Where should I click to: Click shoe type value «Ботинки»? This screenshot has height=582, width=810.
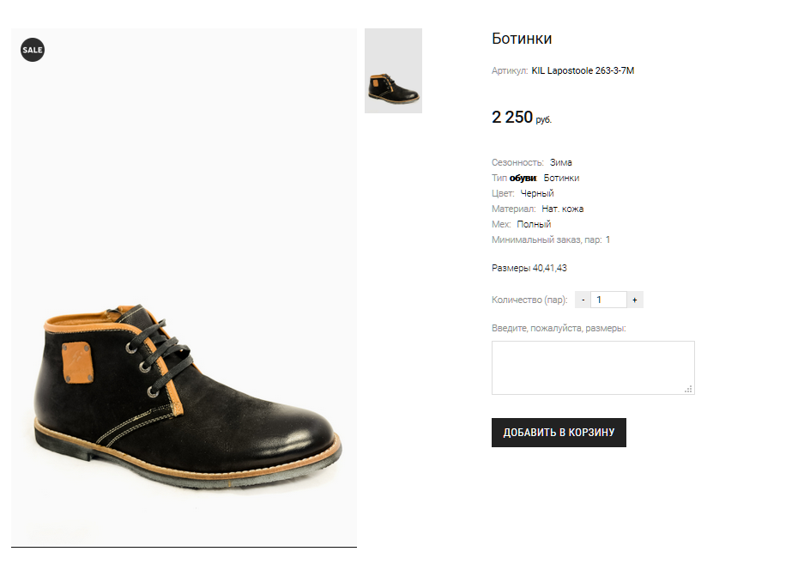tap(561, 178)
